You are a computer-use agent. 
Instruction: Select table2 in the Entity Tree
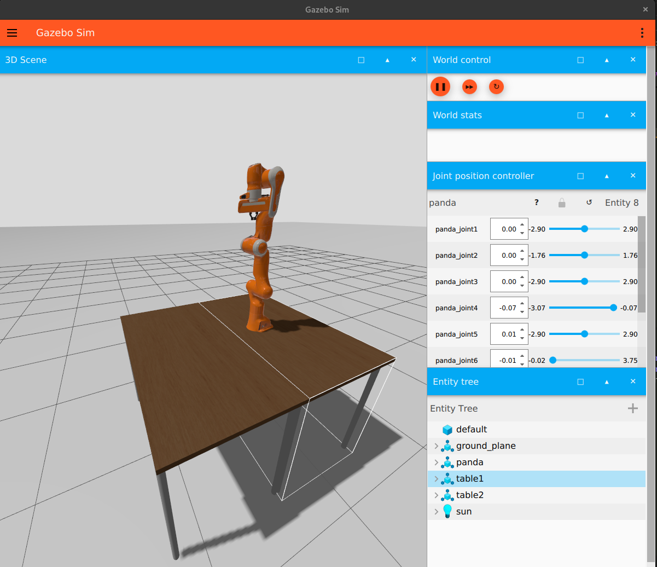[x=537, y=495]
